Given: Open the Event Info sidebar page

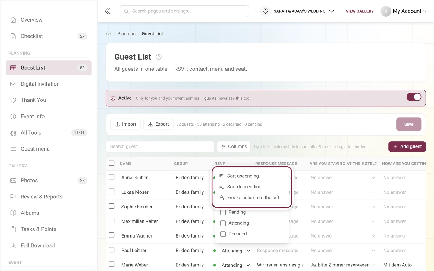Looking at the screenshot, I should click(x=49, y=117).
